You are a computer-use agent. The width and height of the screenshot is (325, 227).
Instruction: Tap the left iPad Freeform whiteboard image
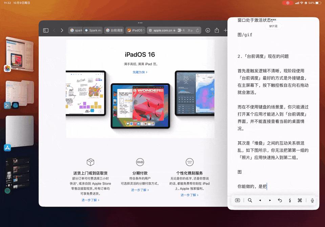[x=86, y=93]
